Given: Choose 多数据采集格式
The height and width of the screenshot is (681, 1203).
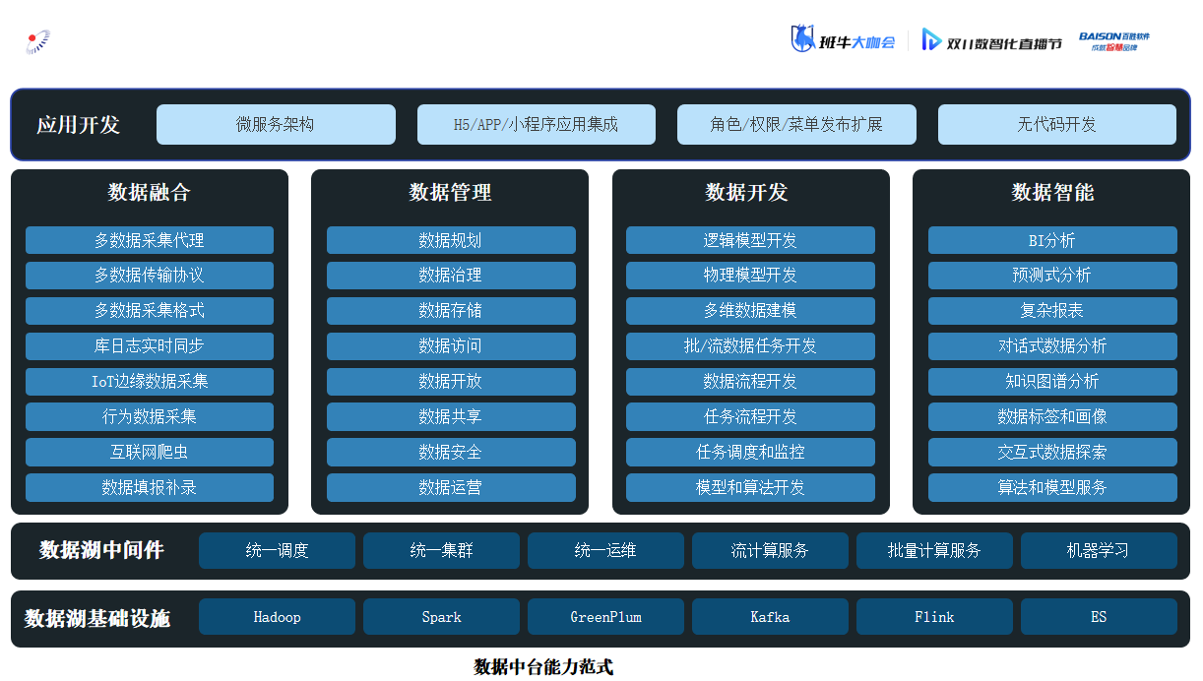Looking at the screenshot, I should 150,311.
